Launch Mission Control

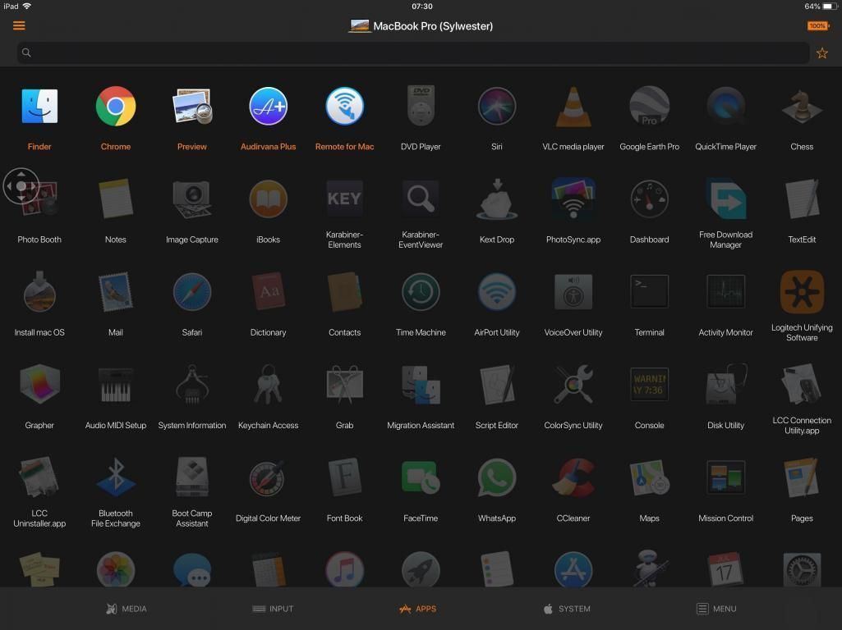pos(725,477)
